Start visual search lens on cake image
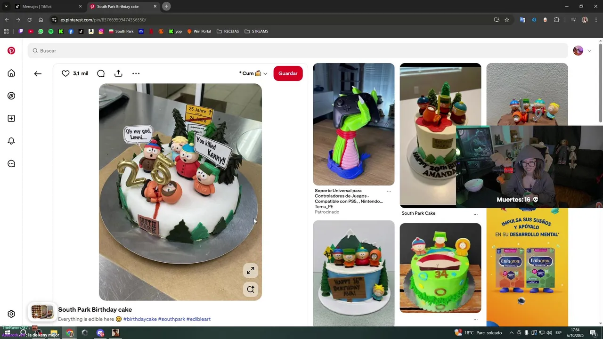 (x=251, y=290)
